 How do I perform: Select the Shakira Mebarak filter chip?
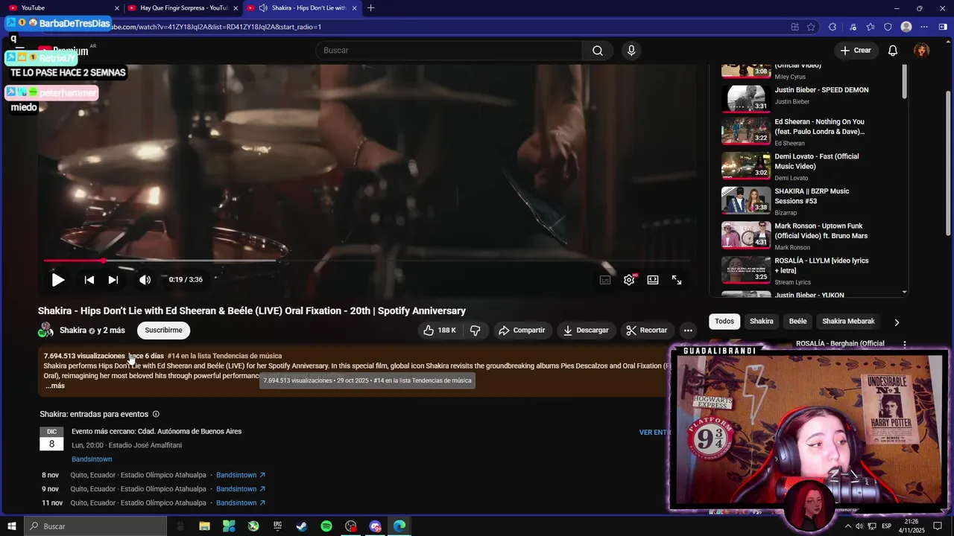pos(848,322)
